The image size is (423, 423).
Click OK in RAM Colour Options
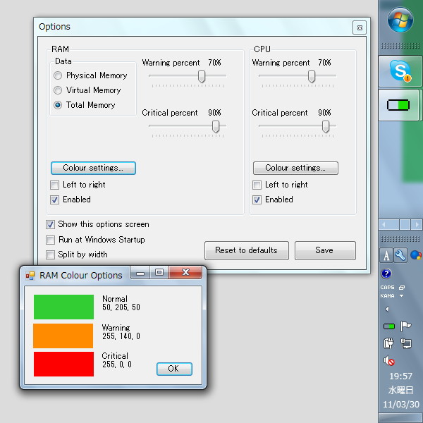pos(174,369)
